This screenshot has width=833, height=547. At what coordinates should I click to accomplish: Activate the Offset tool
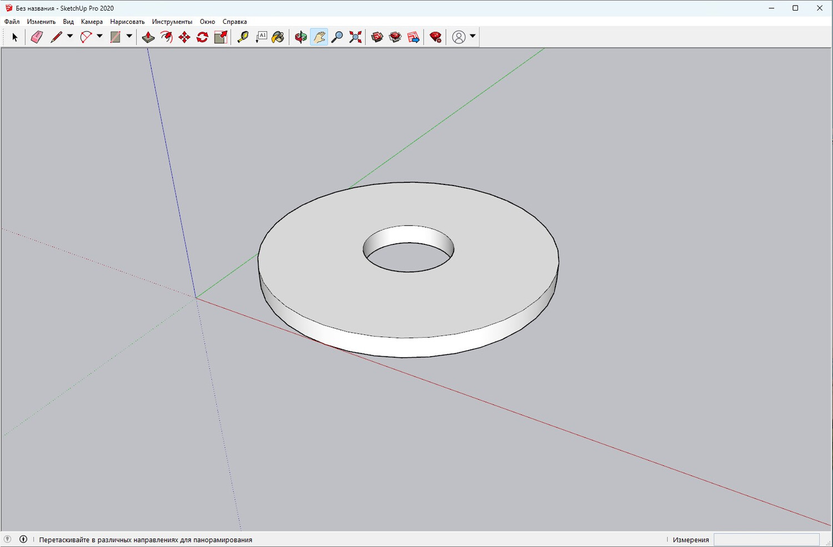point(167,37)
